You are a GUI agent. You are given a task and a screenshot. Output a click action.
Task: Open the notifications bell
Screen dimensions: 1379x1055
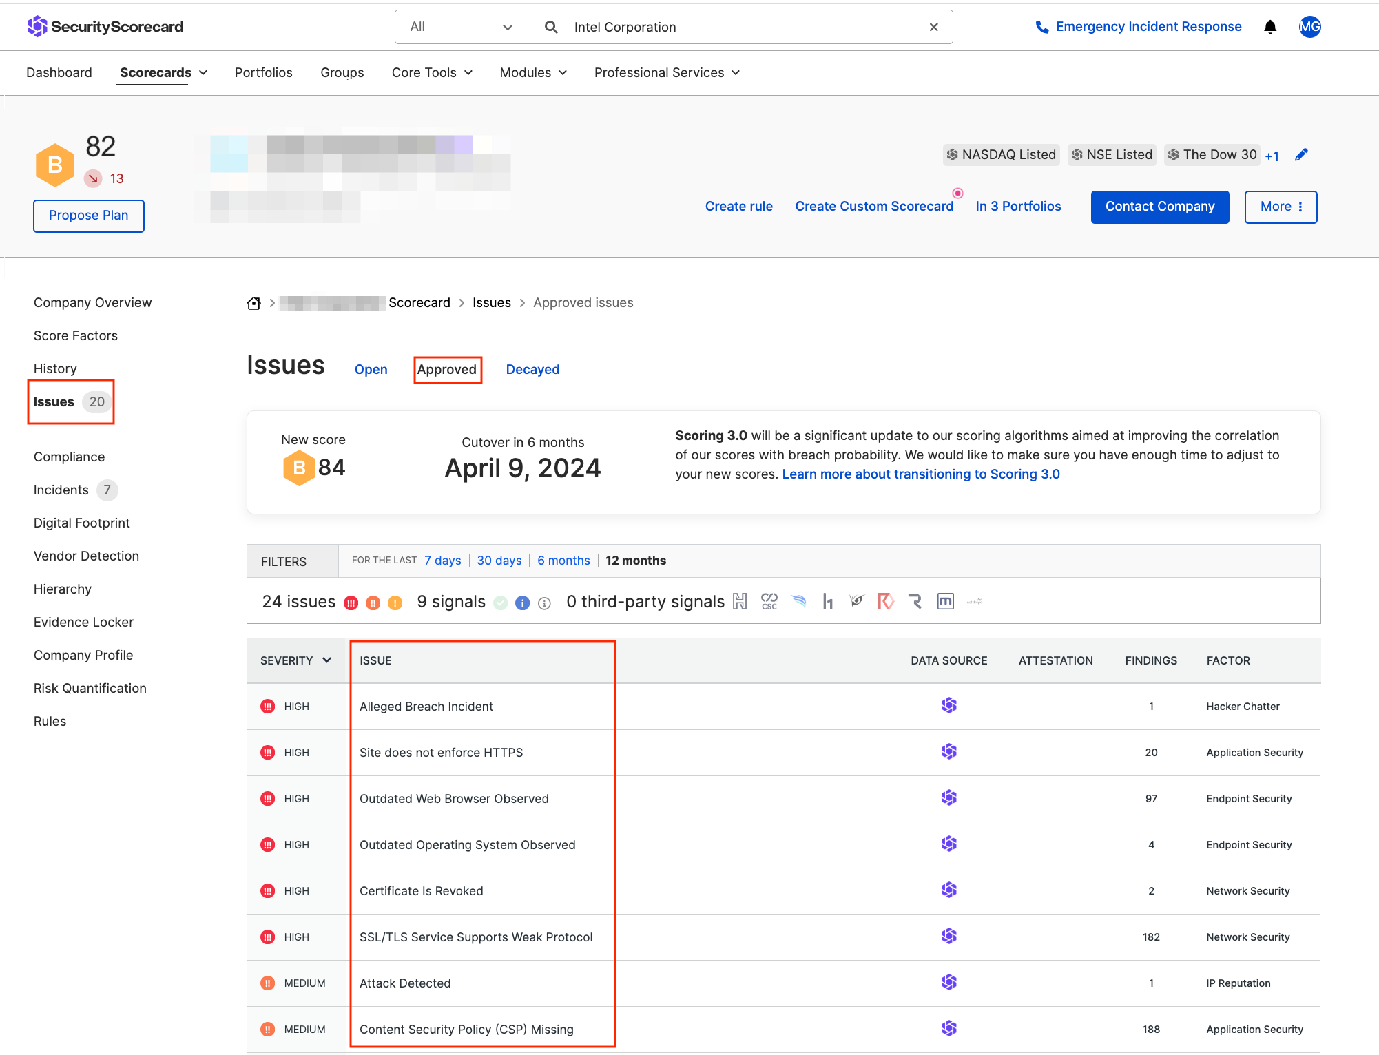(1270, 27)
